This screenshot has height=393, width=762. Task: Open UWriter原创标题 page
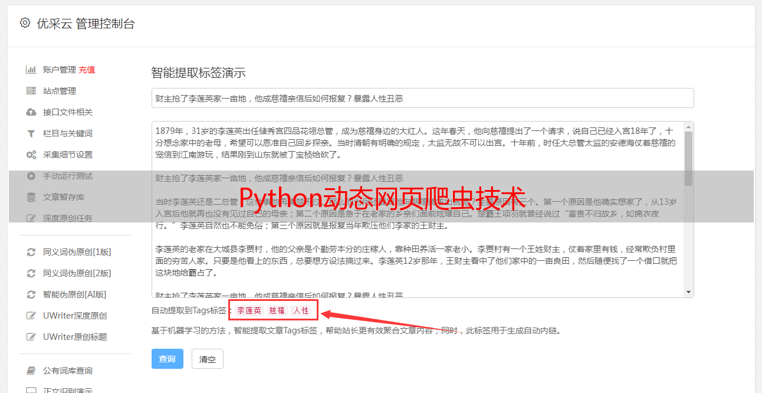coord(75,337)
